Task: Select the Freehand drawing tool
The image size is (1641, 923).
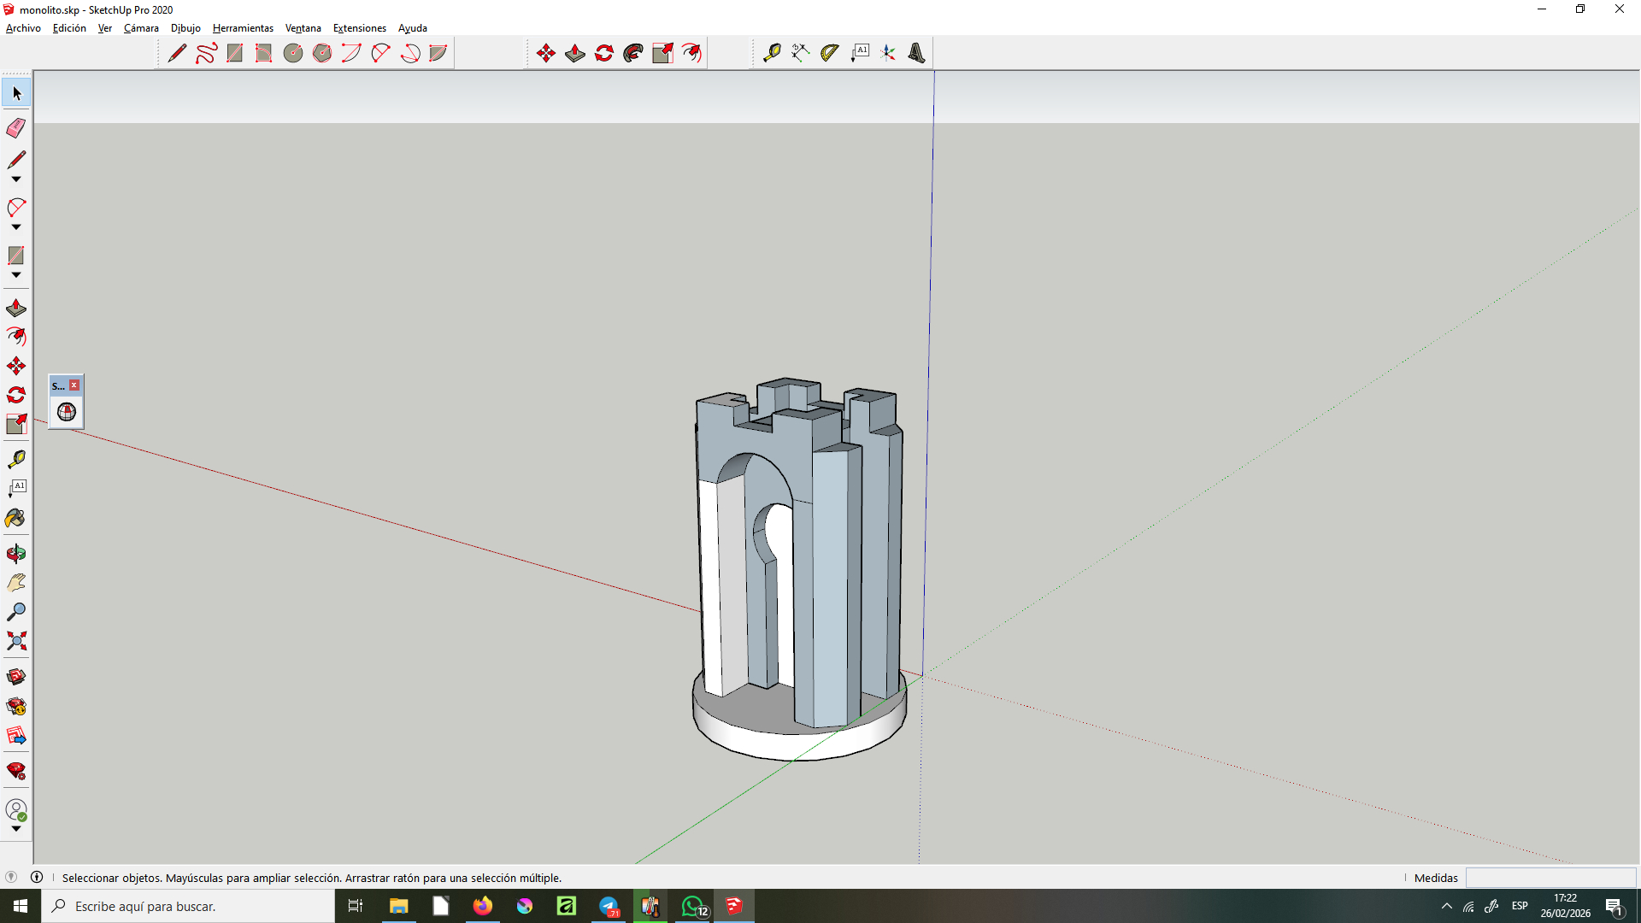Action: pos(206,53)
